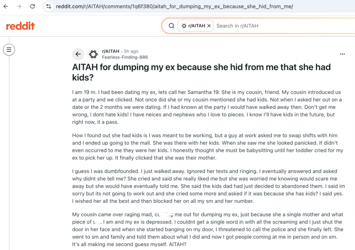Click the first paragraph of the post

coord(207,107)
